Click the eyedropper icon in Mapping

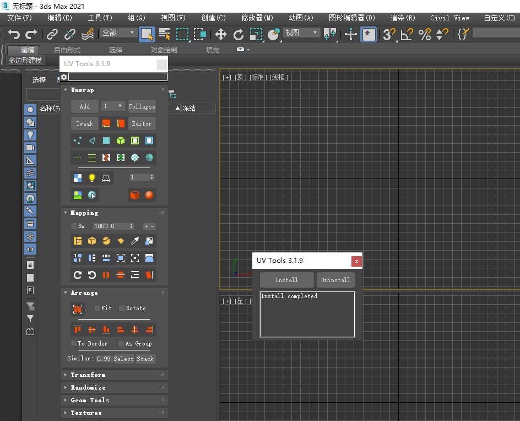coord(135,241)
